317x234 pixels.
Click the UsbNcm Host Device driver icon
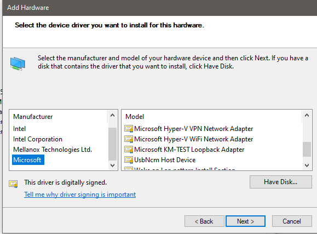pos(129,160)
